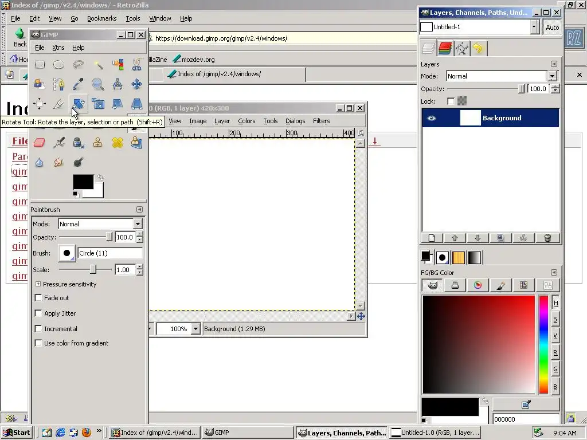Open Bookmarks menu in RetroZilla
Viewport: 587px width, 440px height.
[x=102, y=18]
